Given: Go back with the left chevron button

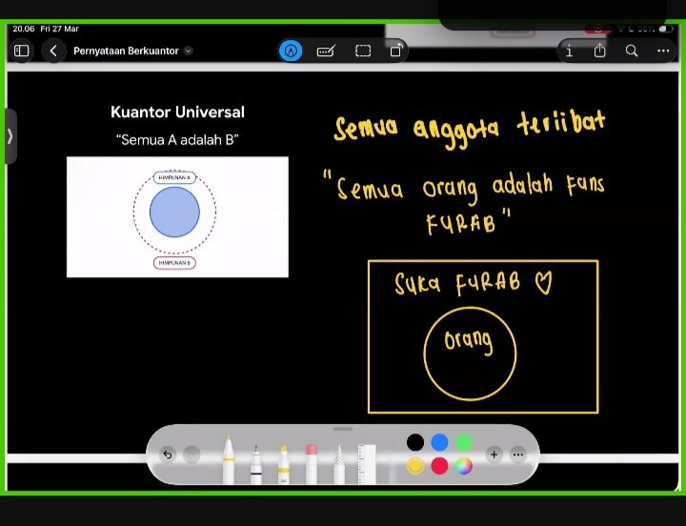Looking at the screenshot, I should (x=53, y=51).
